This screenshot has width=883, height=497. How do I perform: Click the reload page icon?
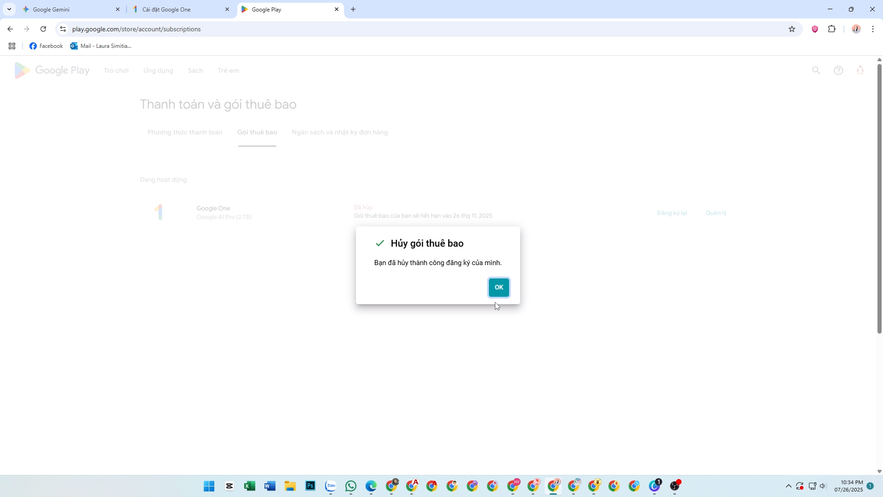43,29
